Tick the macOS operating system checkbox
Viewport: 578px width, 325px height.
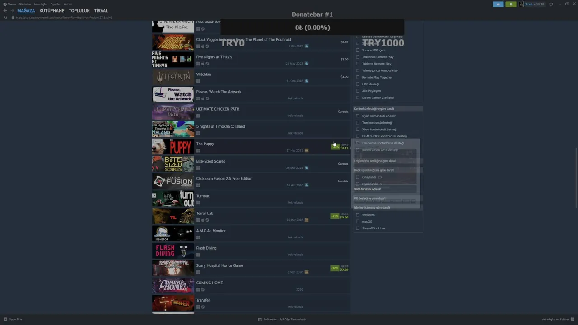(358, 222)
